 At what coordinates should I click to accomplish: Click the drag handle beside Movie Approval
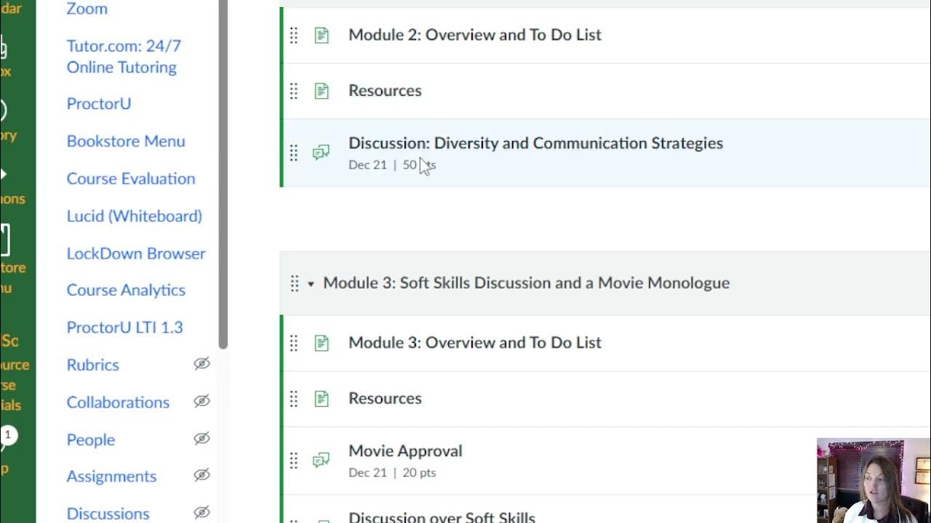pos(294,461)
